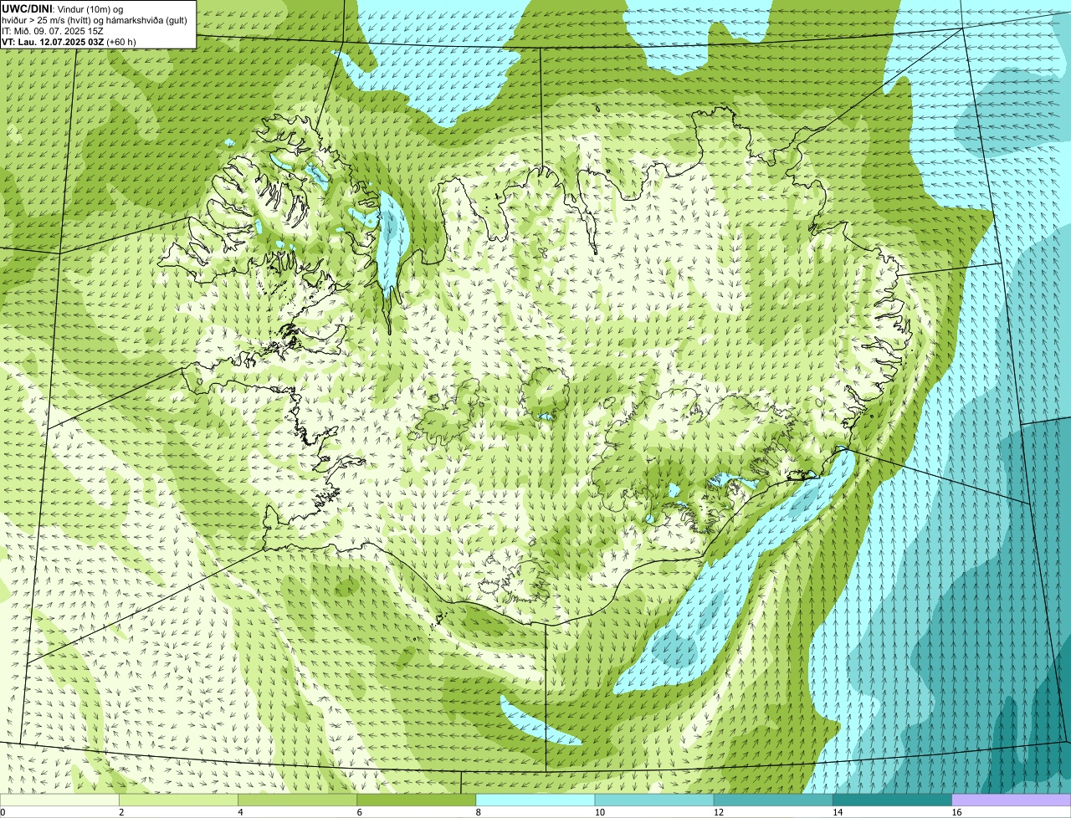Viewport: 1071px width, 818px height.
Task: Click the 14–16 m/s dark teal swatch
Action: coord(893,800)
